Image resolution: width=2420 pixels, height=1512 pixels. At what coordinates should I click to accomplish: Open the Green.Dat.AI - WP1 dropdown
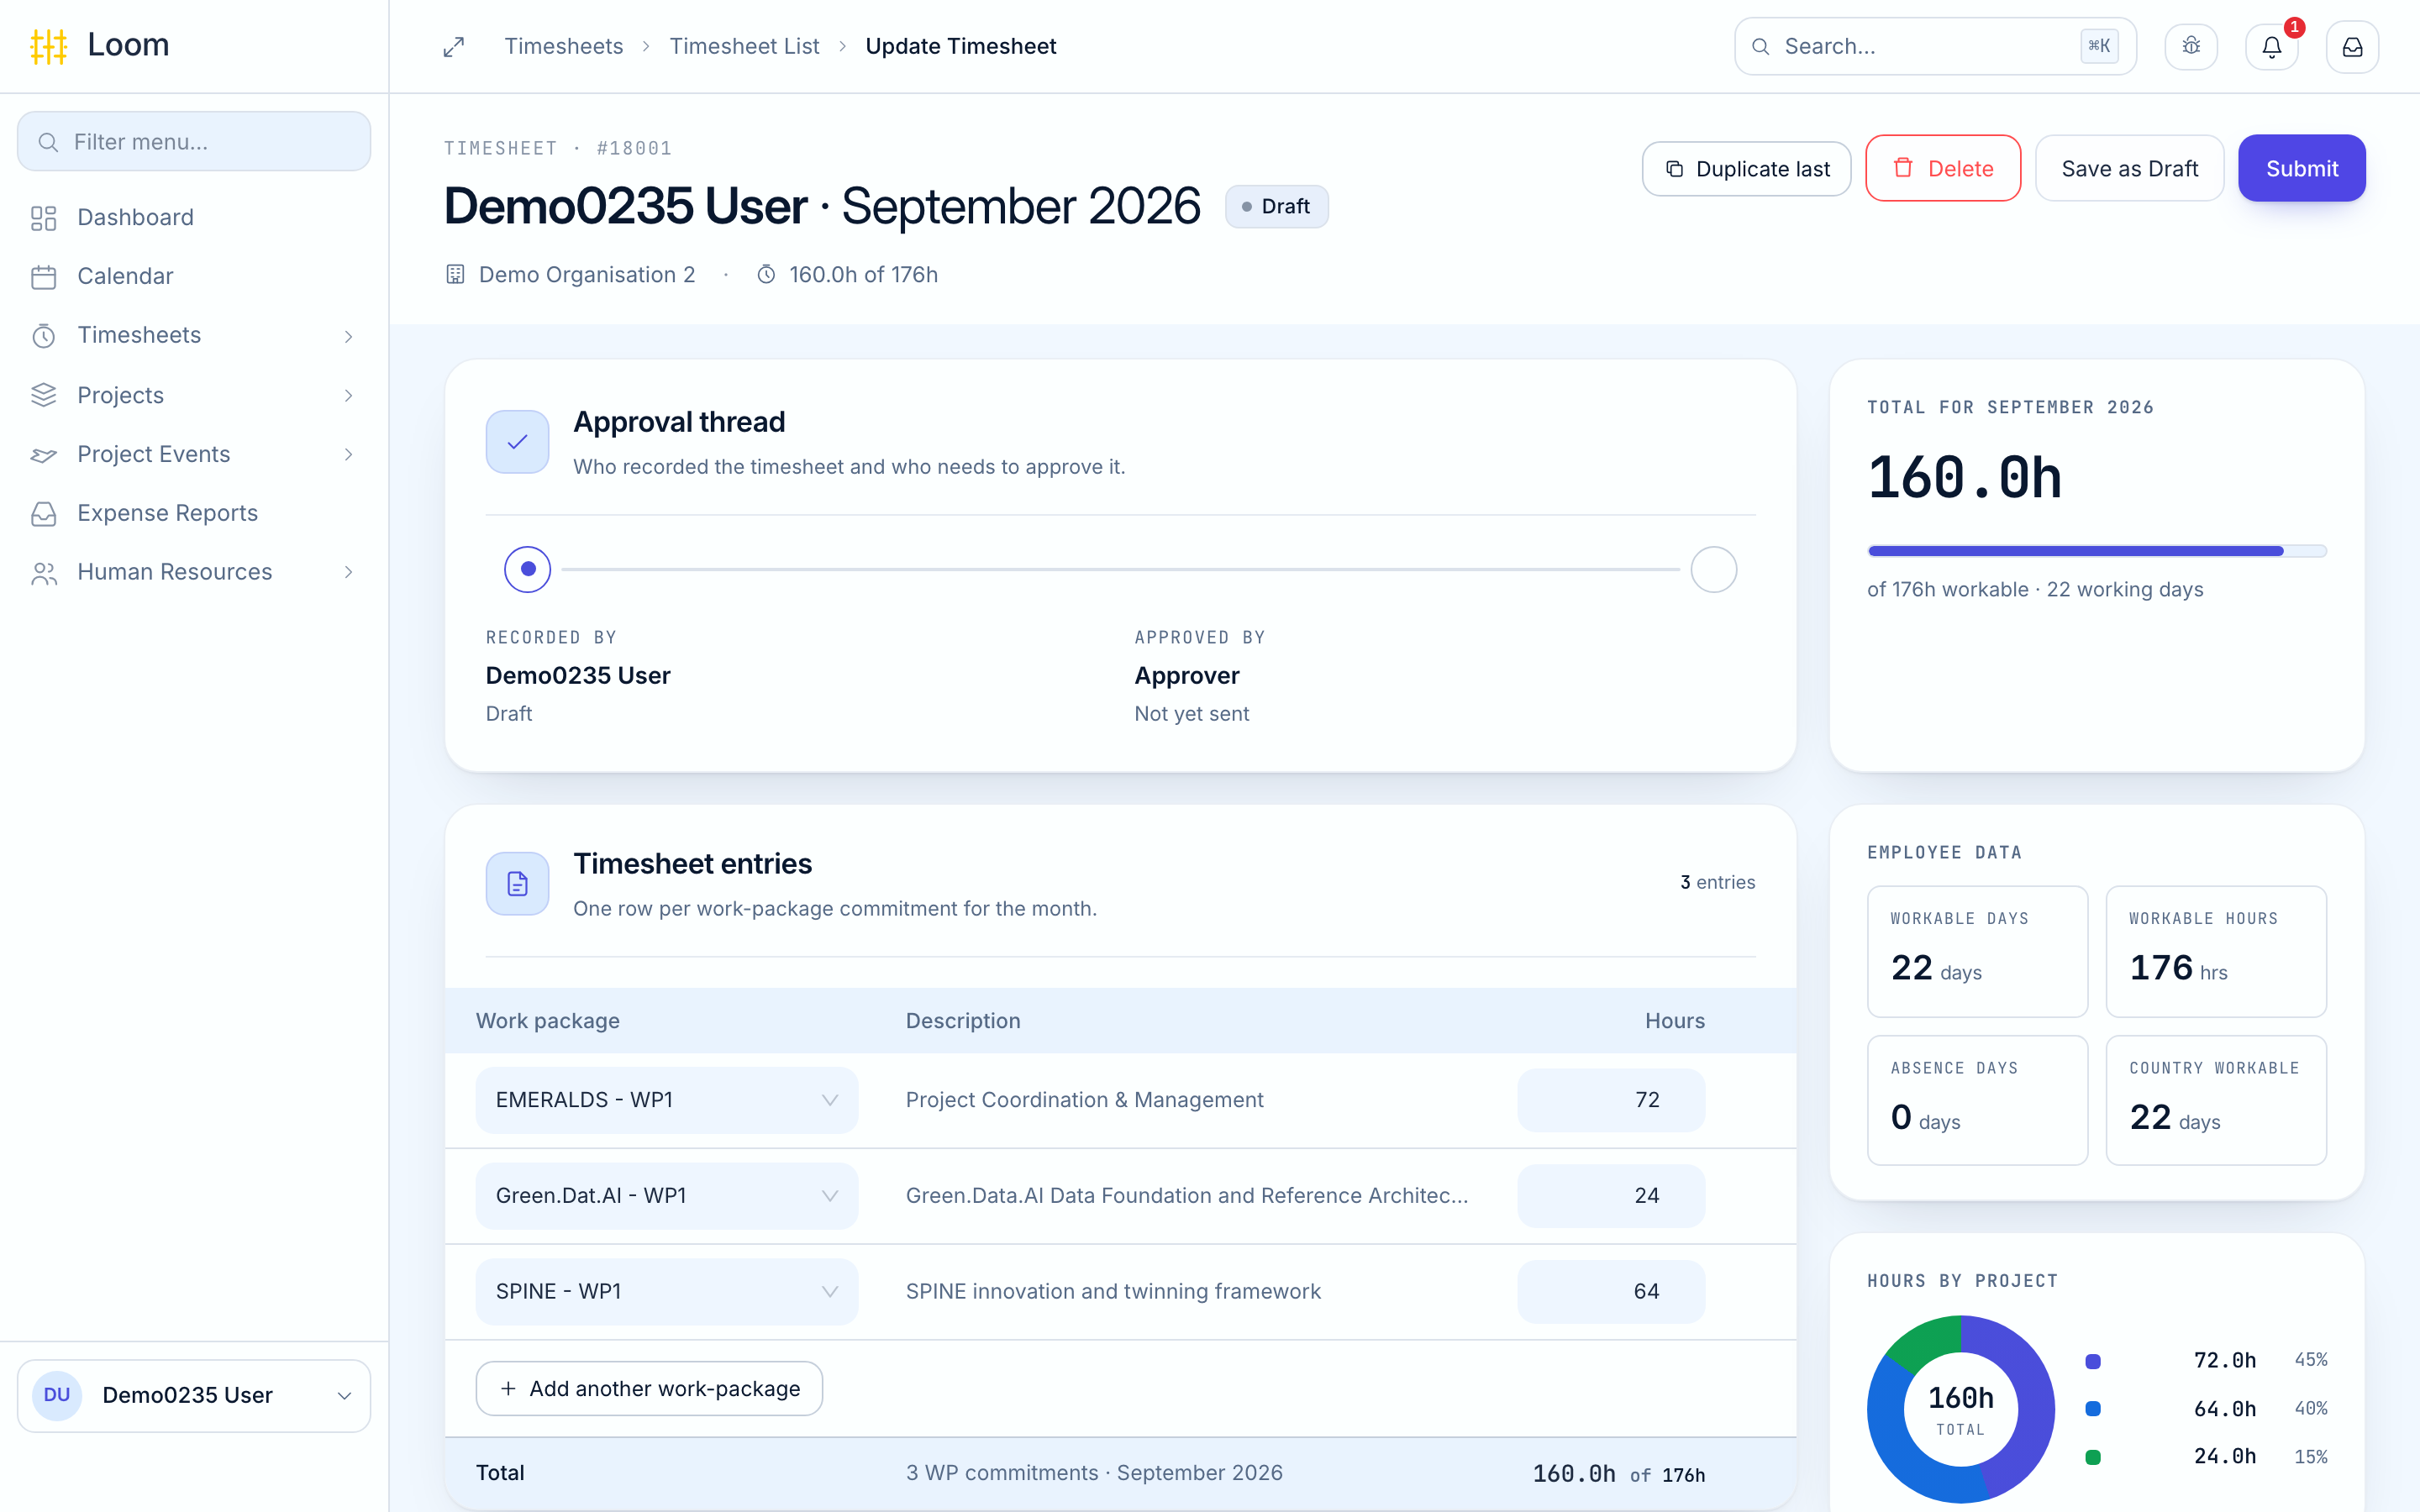pyautogui.click(x=667, y=1196)
